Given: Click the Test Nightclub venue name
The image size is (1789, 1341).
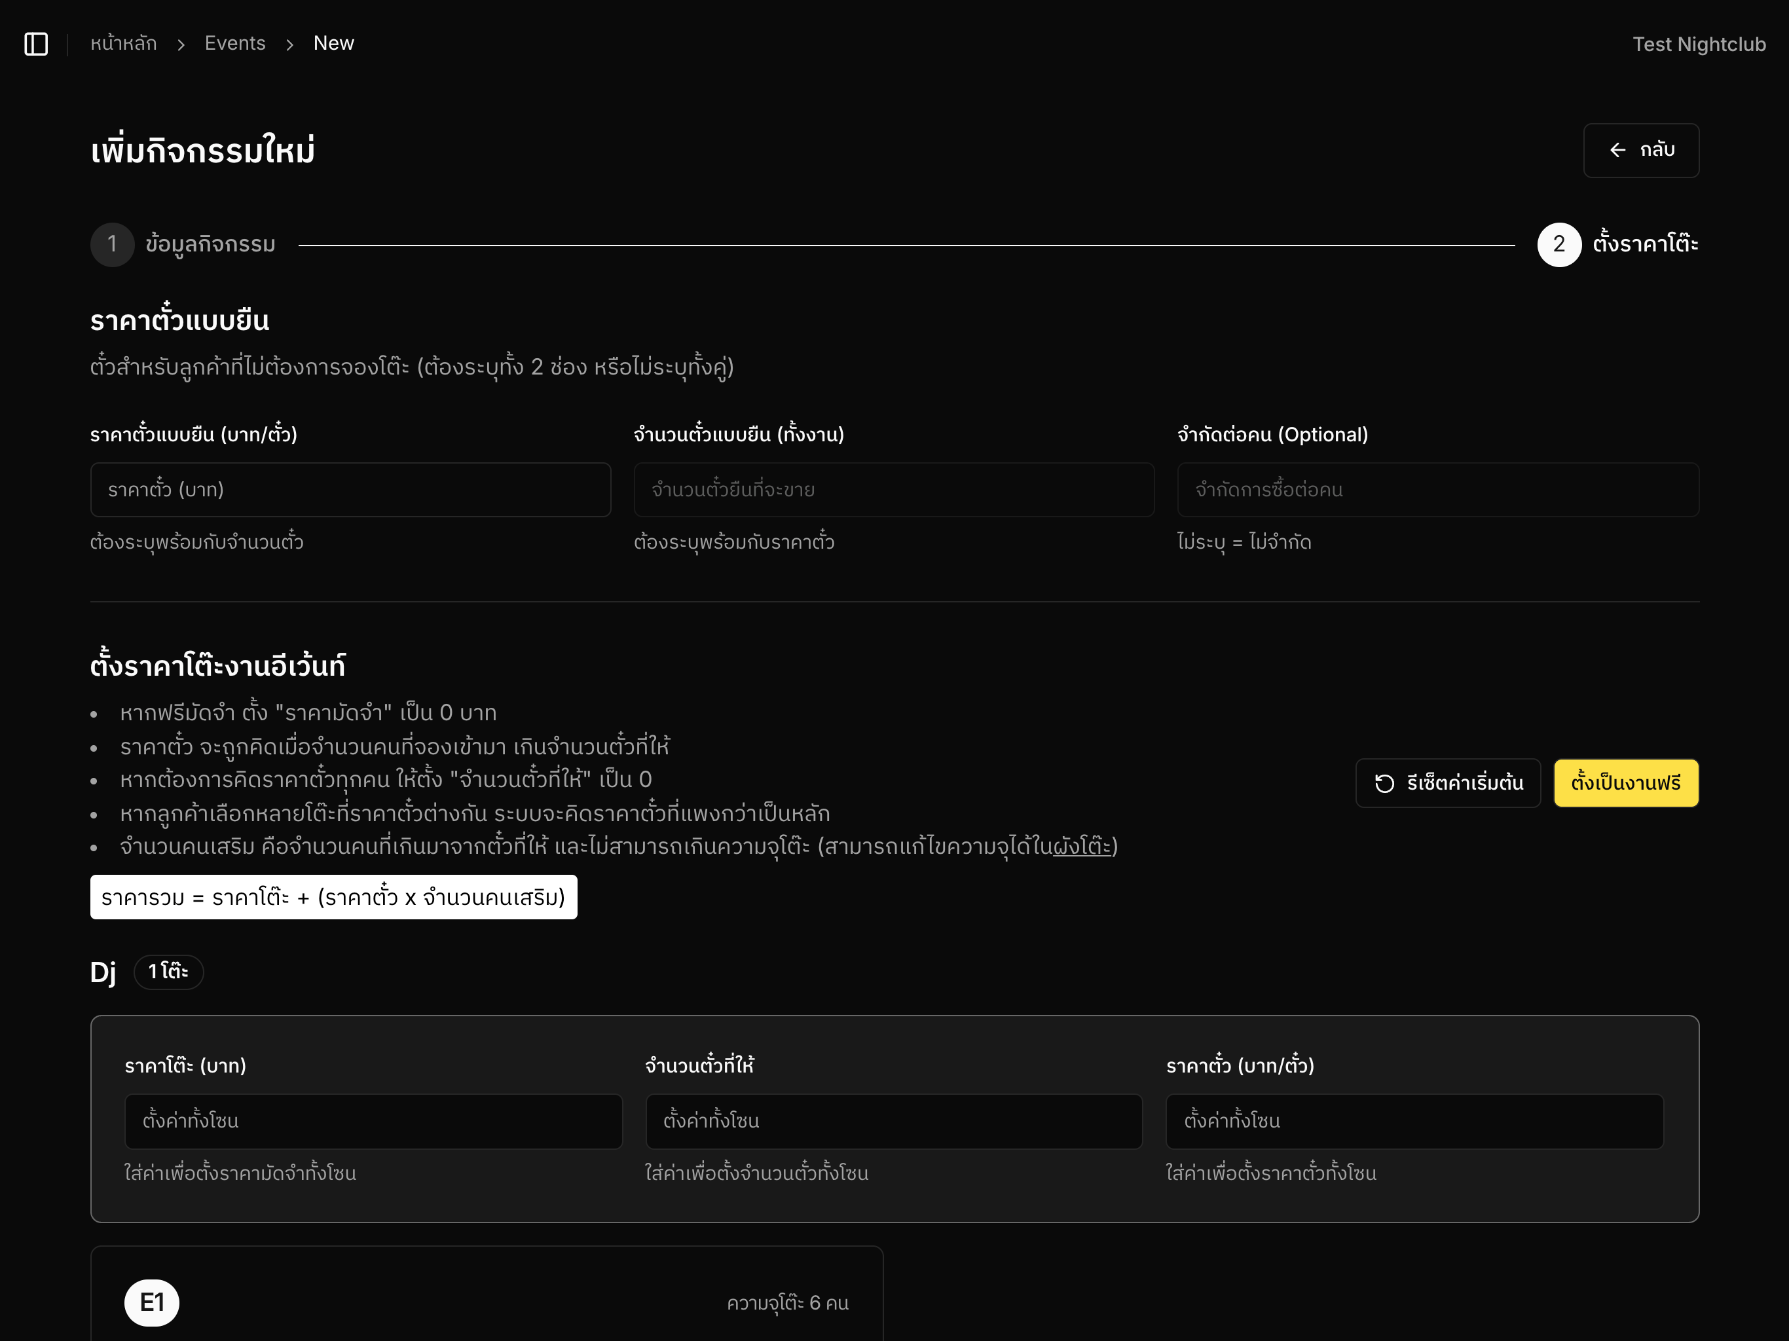Looking at the screenshot, I should click(x=1699, y=45).
